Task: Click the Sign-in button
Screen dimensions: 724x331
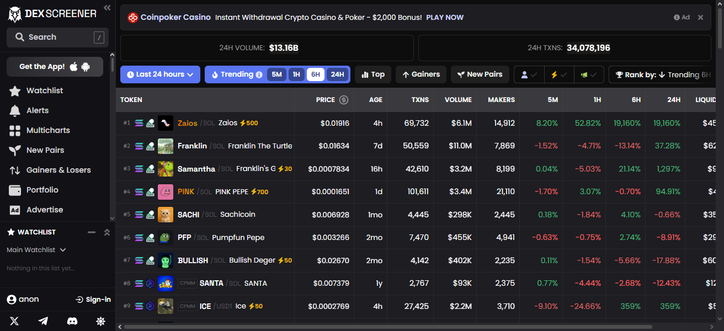Action: point(93,299)
